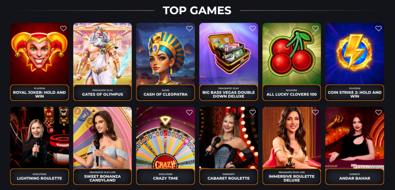Viewport: 395px width, 190px height.
Task: Open Gates of Olympus Zeus thumbnail
Action: click(x=103, y=54)
